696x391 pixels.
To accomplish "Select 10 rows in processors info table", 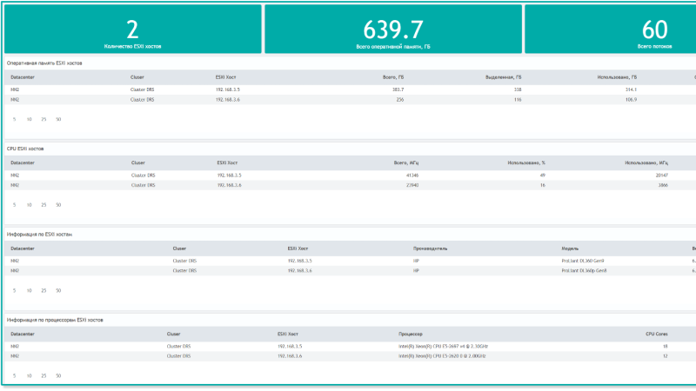I will [x=29, y=376].
